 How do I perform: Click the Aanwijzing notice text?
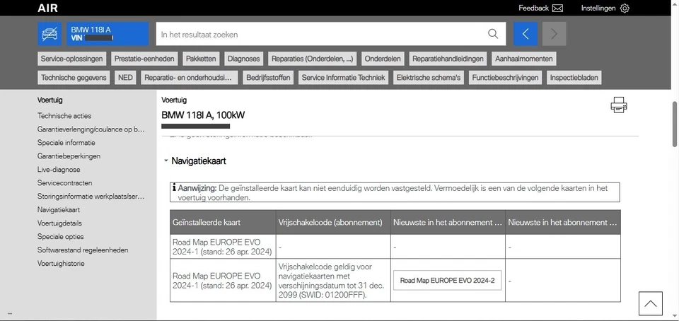(395, 192)
